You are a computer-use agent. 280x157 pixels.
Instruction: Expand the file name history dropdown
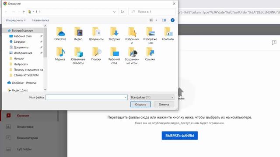pos(126,97)
